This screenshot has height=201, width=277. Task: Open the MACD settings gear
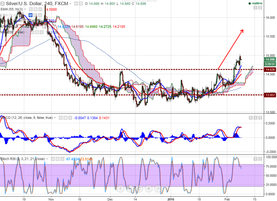pyautogui.click(x=65, y=118)
